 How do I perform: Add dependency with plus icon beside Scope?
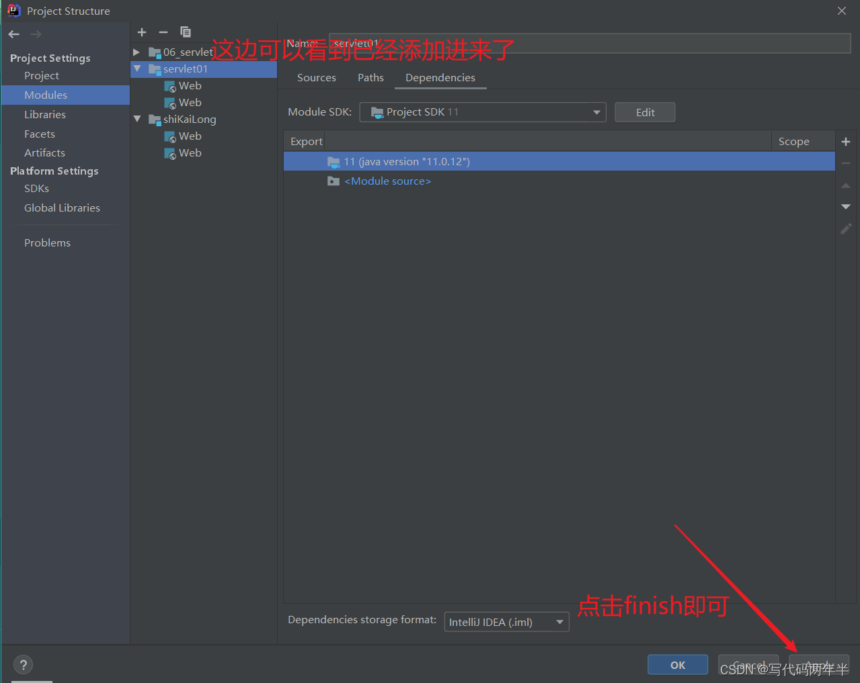(846, 142)
